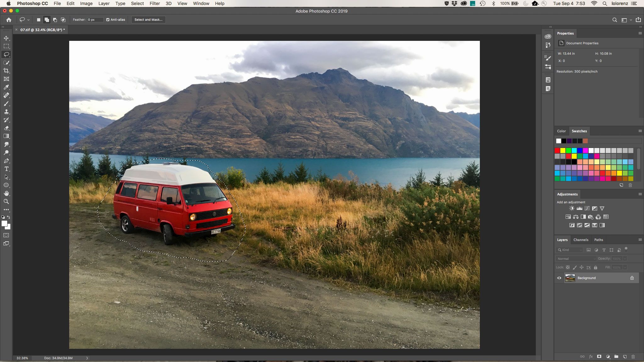
Task: Select the Zoom tool
Action: 6,201
